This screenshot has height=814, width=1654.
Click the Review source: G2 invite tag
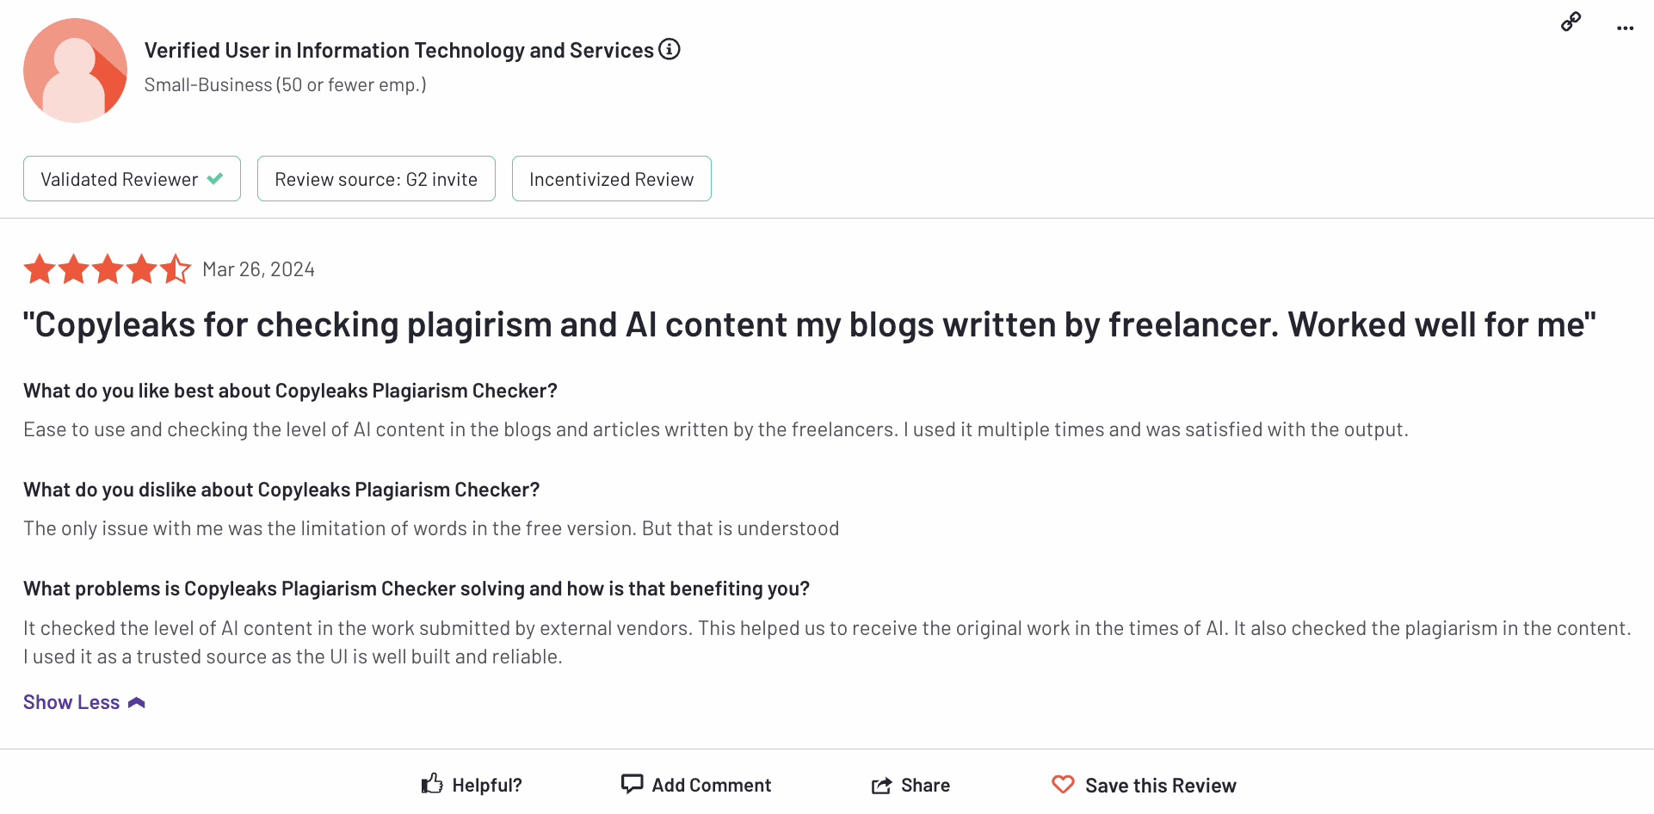(x=376, y=179)
